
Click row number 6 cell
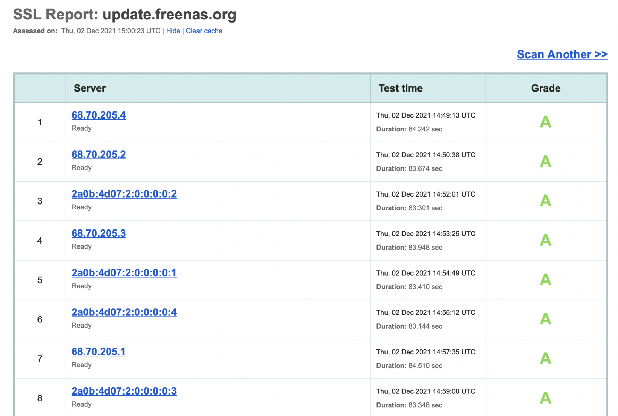click(40, 320)
